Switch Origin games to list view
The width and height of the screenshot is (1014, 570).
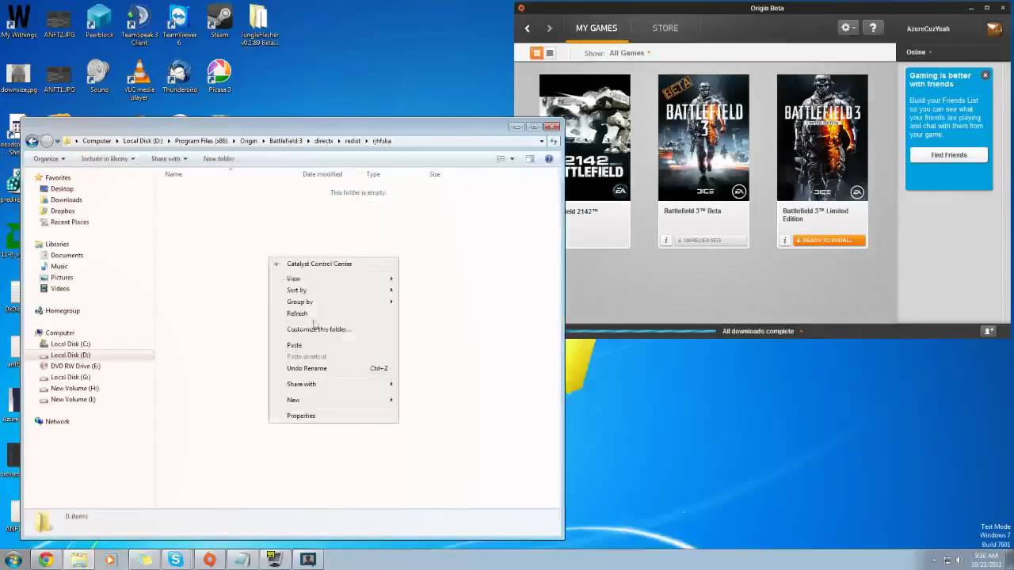(550, 53)
